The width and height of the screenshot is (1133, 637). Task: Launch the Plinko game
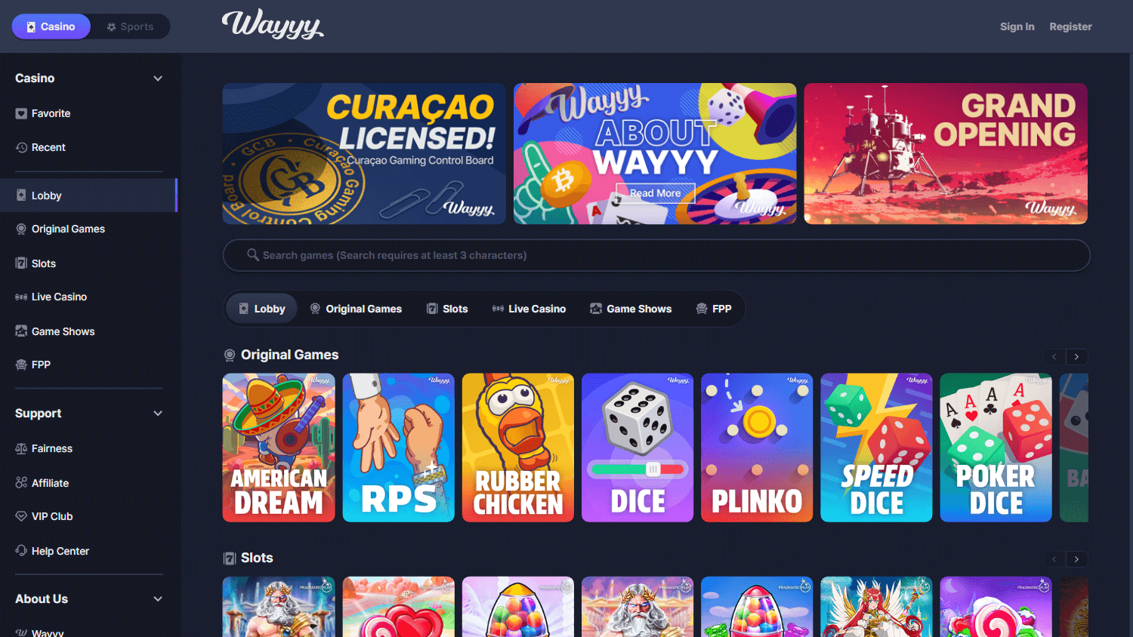[757, 448]
